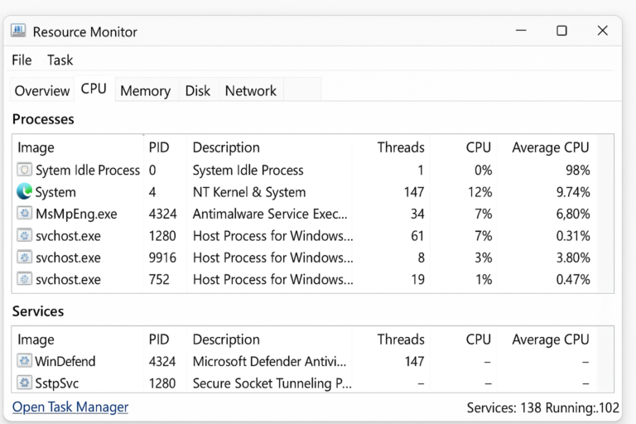
Task: Click the icon for svchost.exe PID 752
Action: tap(25, 279)
